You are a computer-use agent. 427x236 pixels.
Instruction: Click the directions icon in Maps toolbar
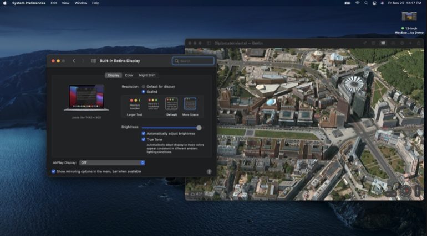click(402, 43)
